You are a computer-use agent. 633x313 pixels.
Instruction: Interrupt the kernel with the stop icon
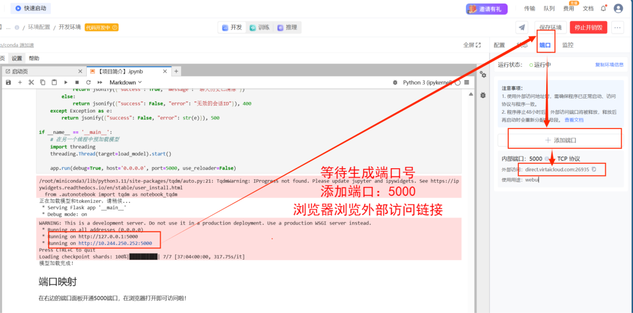[77, 83]
